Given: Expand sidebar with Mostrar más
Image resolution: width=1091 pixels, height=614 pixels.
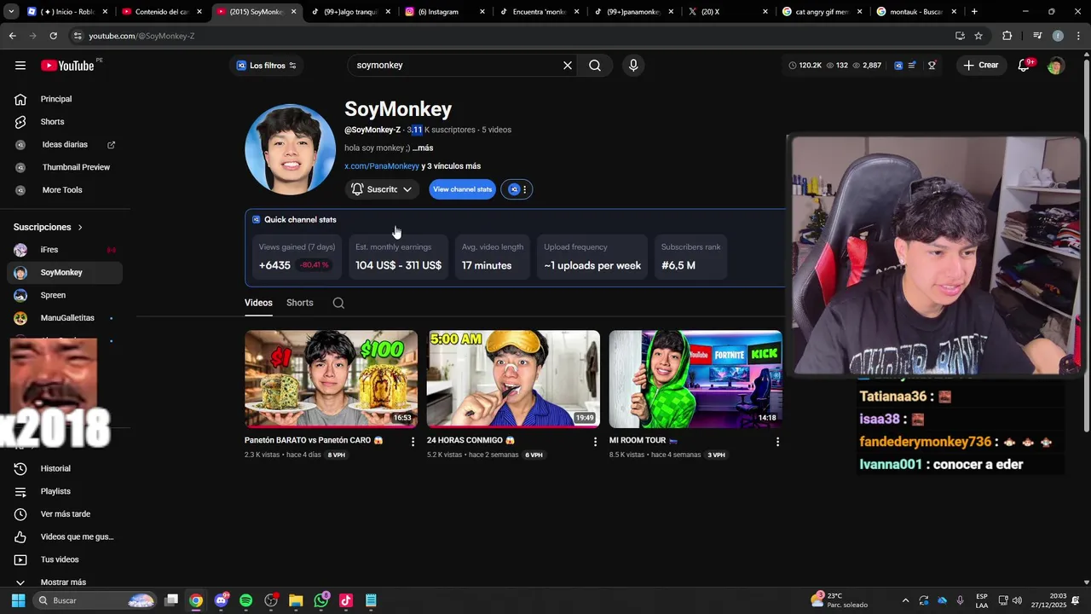Looking at the screenshot, I should click(x=63, y=582).
